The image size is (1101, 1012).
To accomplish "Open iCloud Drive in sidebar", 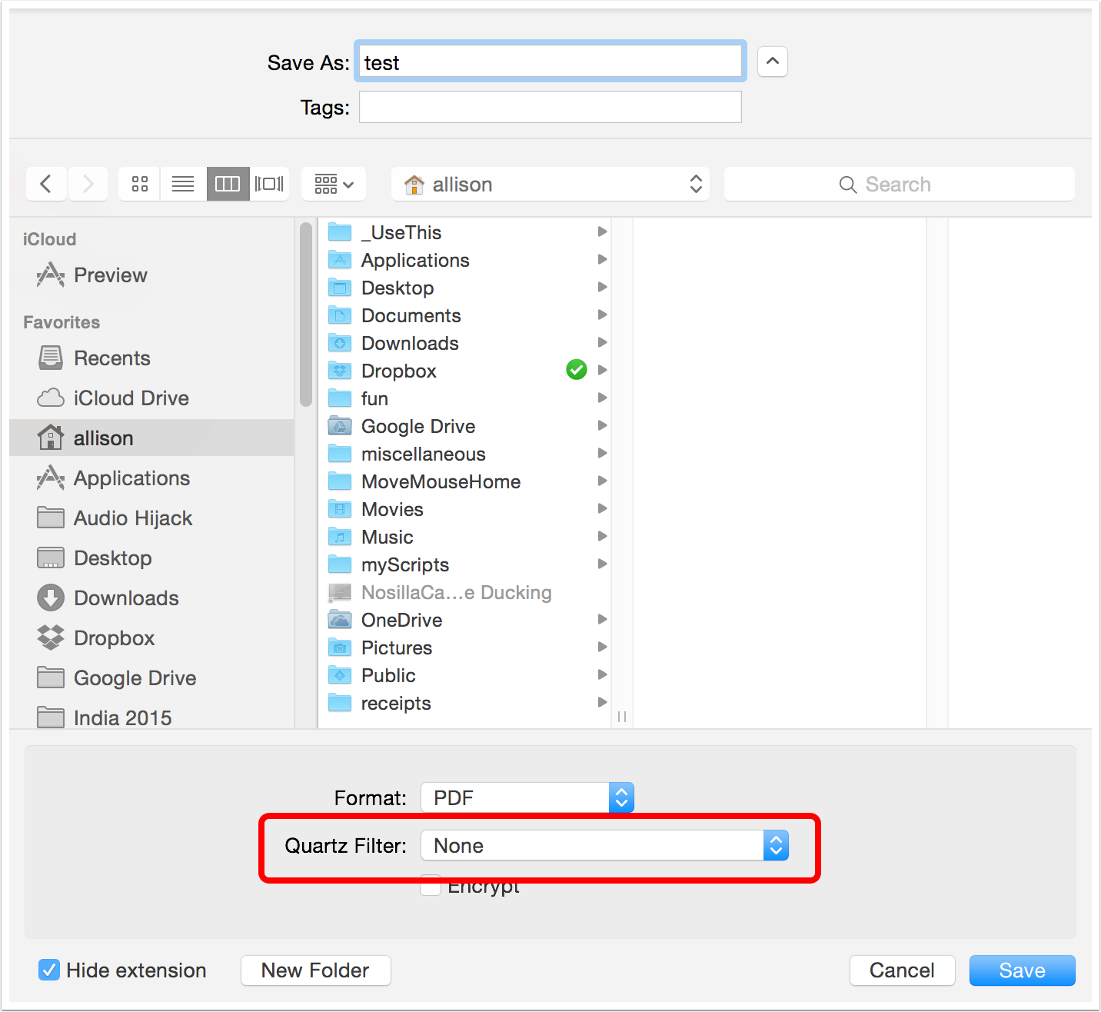I will click(131, 398).
